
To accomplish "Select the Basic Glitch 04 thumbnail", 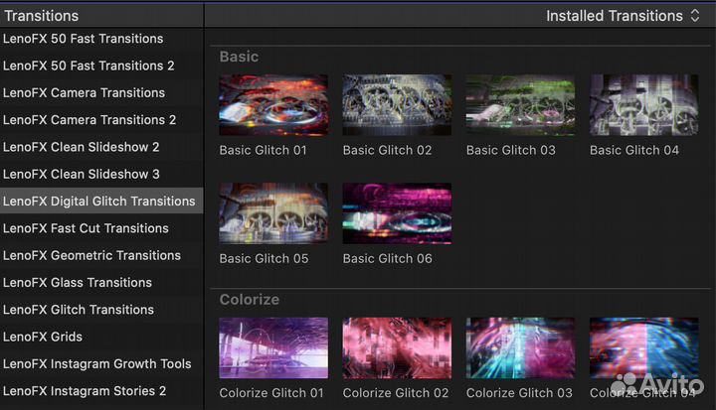I will [x=643, y=105].
